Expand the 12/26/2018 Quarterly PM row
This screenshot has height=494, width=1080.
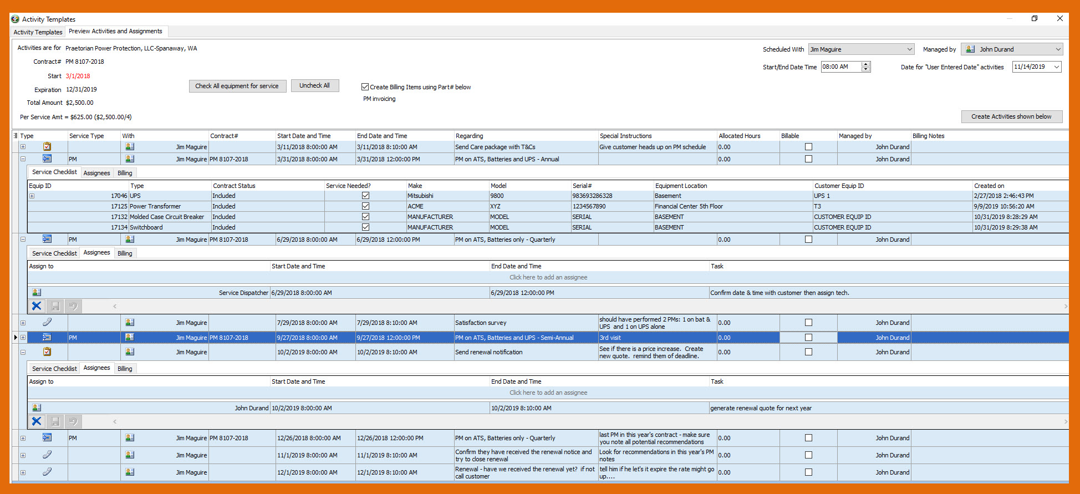(x=23, y=438)
